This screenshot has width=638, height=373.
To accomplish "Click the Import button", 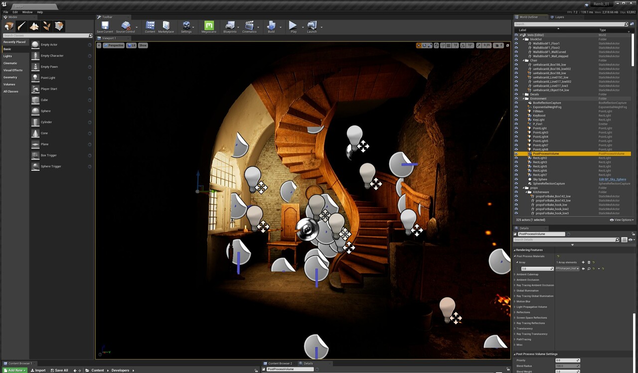I will pos(38,370).
